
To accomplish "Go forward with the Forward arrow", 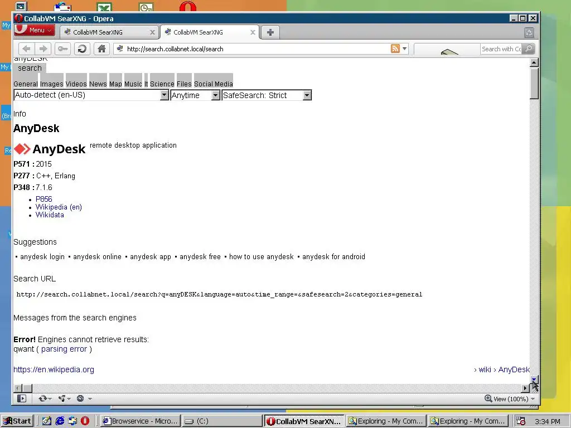I will coord(43,49).
